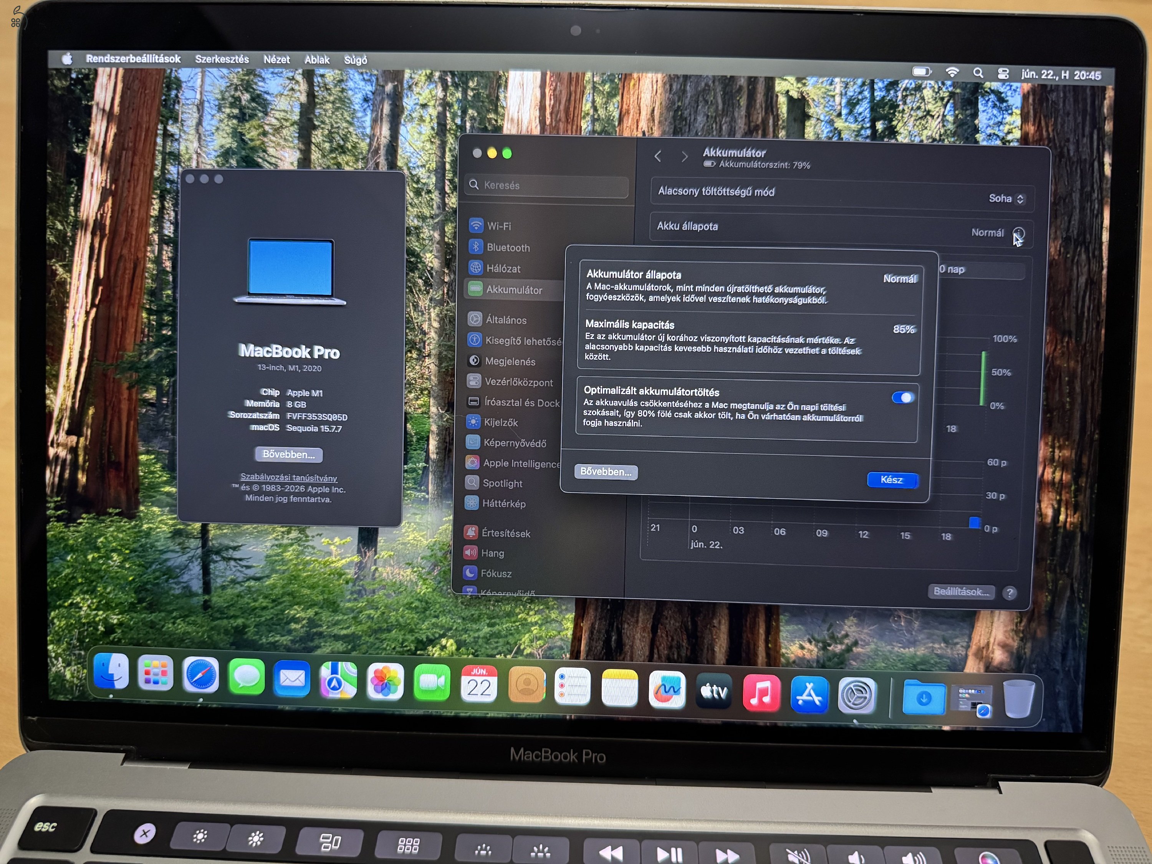Click Beállítások button in Akkumulátor pane

point(961,592)
